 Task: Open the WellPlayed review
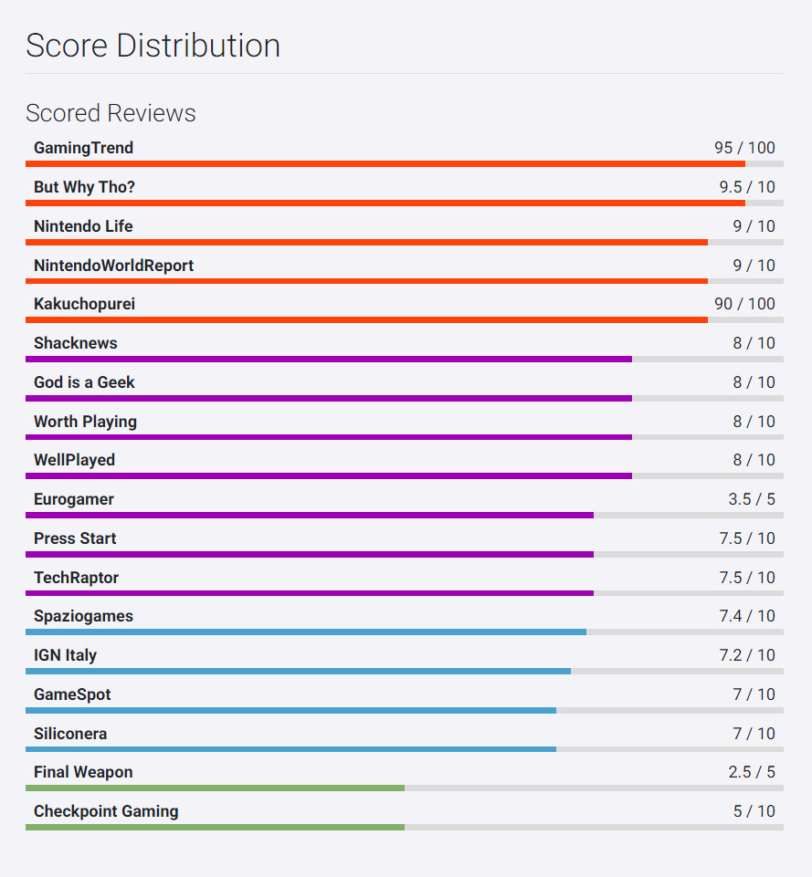coord(74,460)
